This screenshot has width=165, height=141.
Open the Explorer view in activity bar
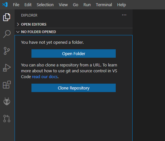point(7,17)
